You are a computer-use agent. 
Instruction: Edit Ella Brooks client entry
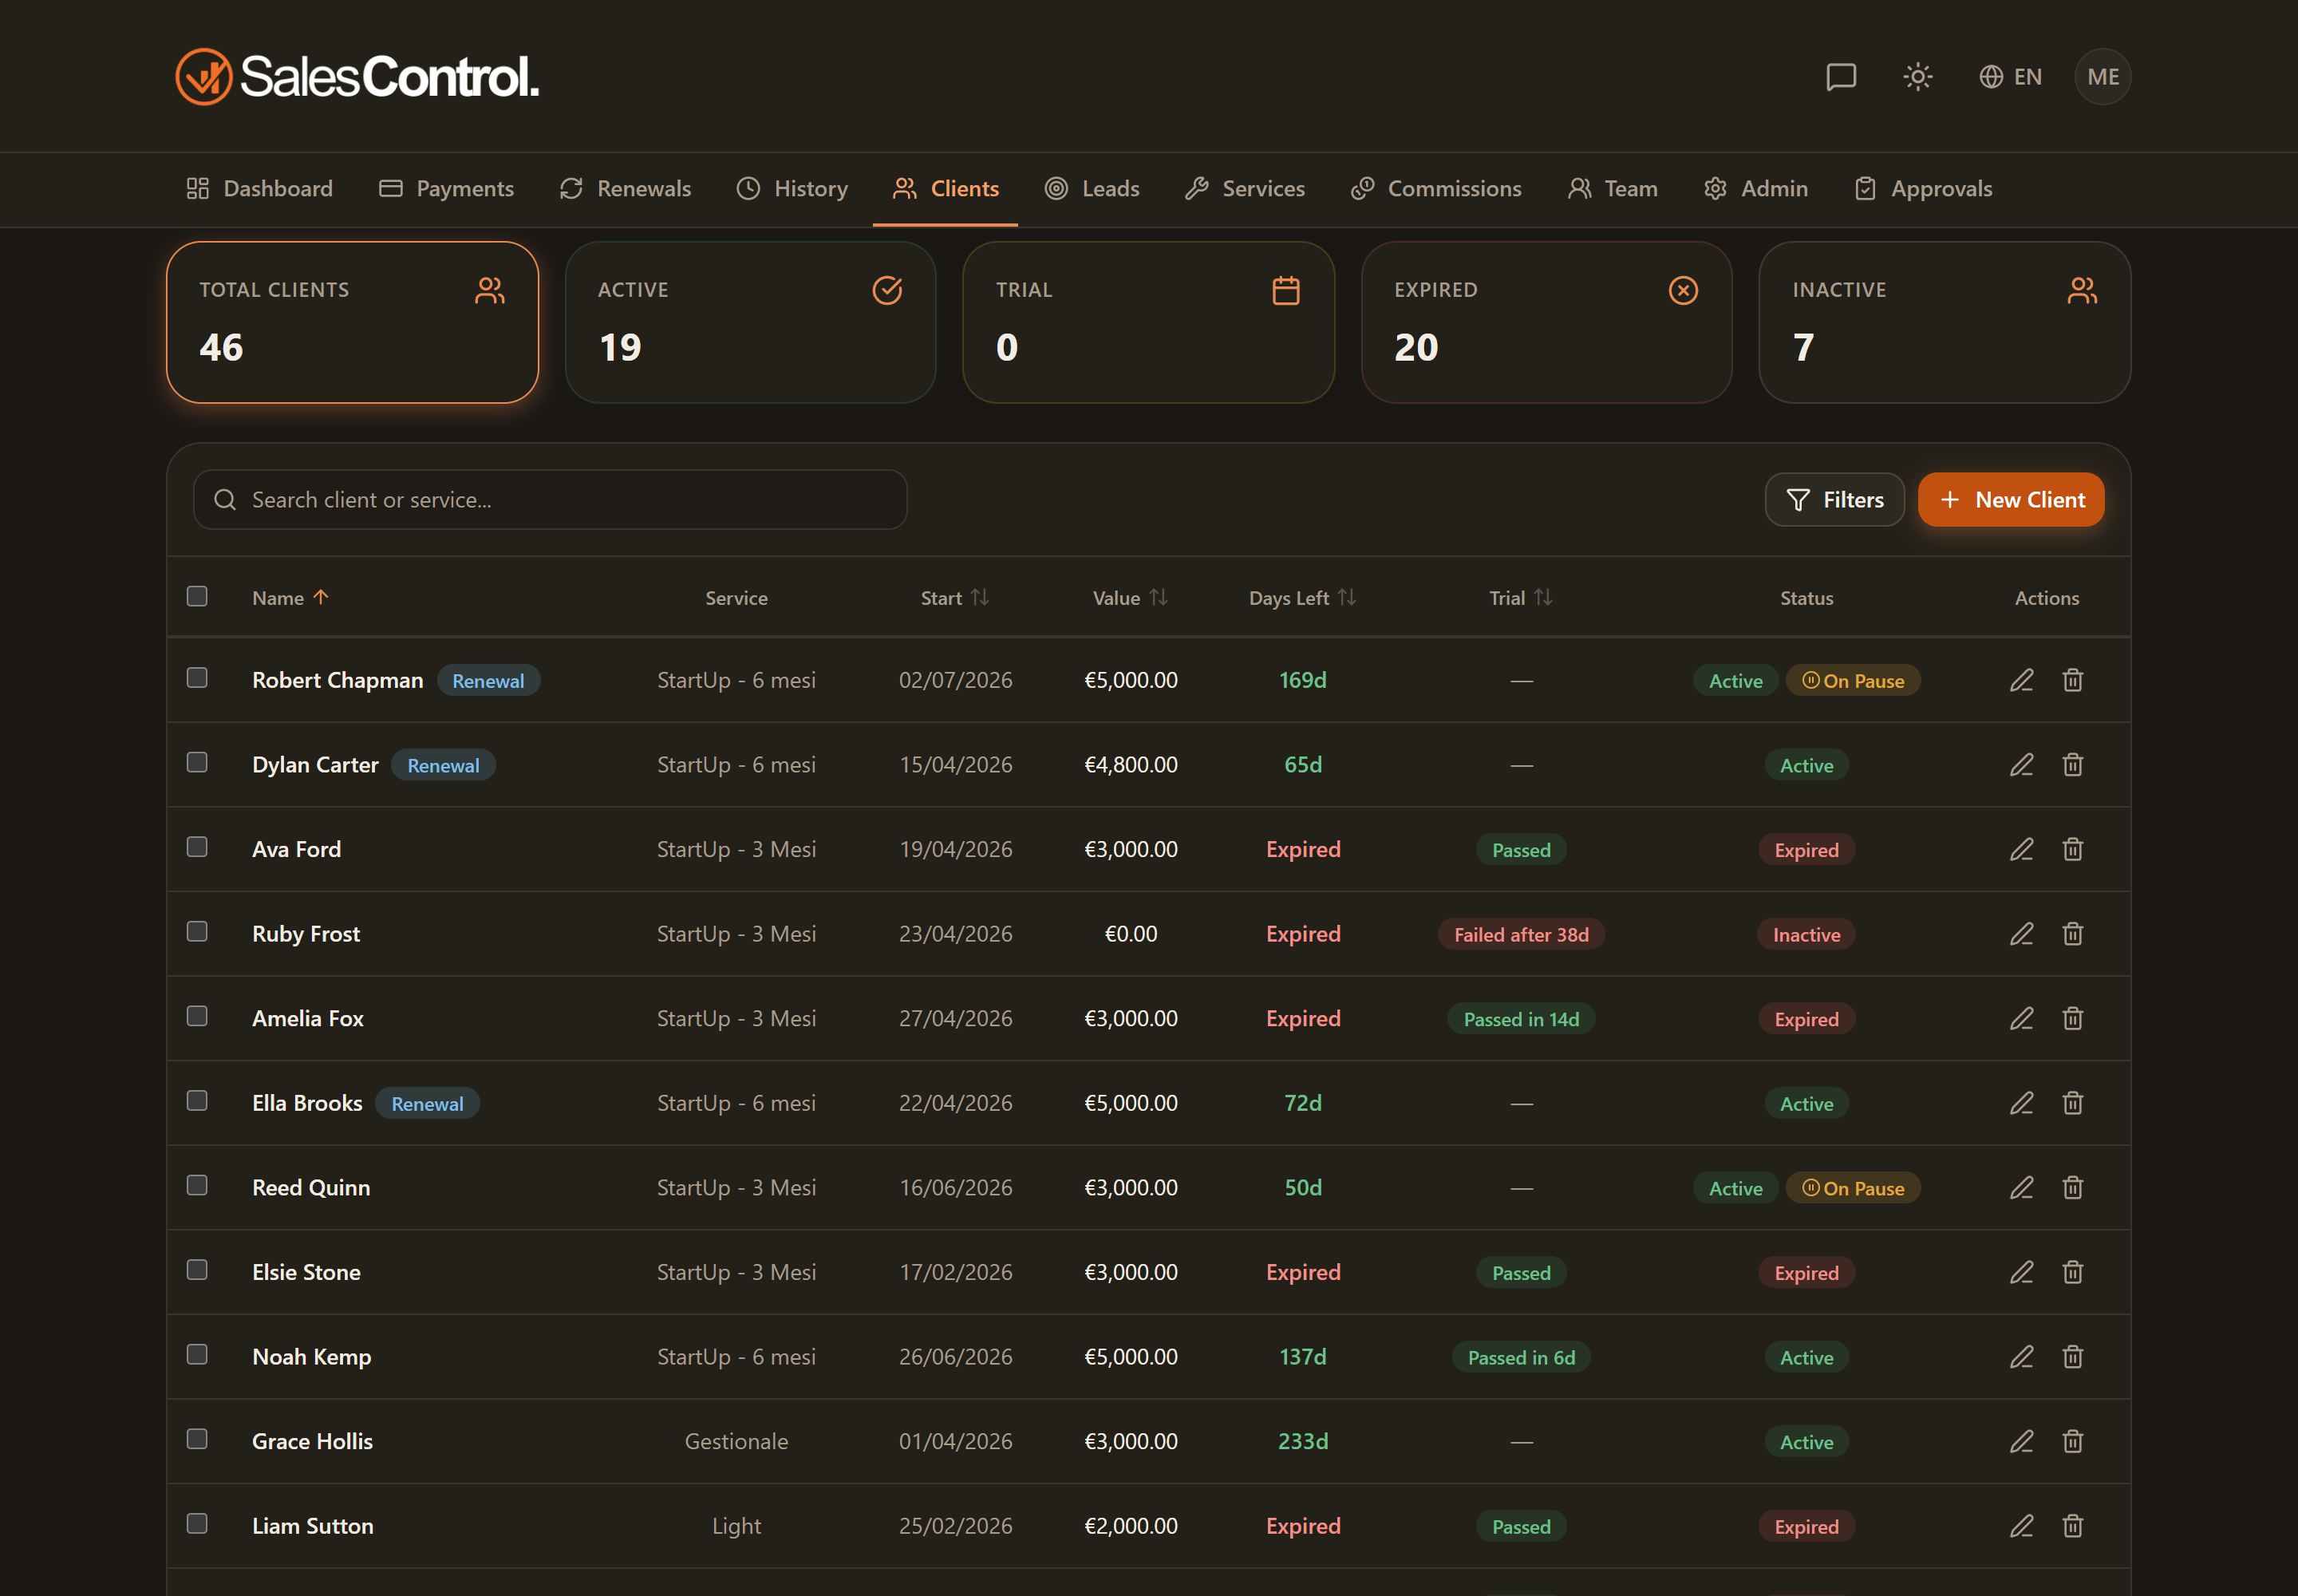[x=2021, y=1103]
